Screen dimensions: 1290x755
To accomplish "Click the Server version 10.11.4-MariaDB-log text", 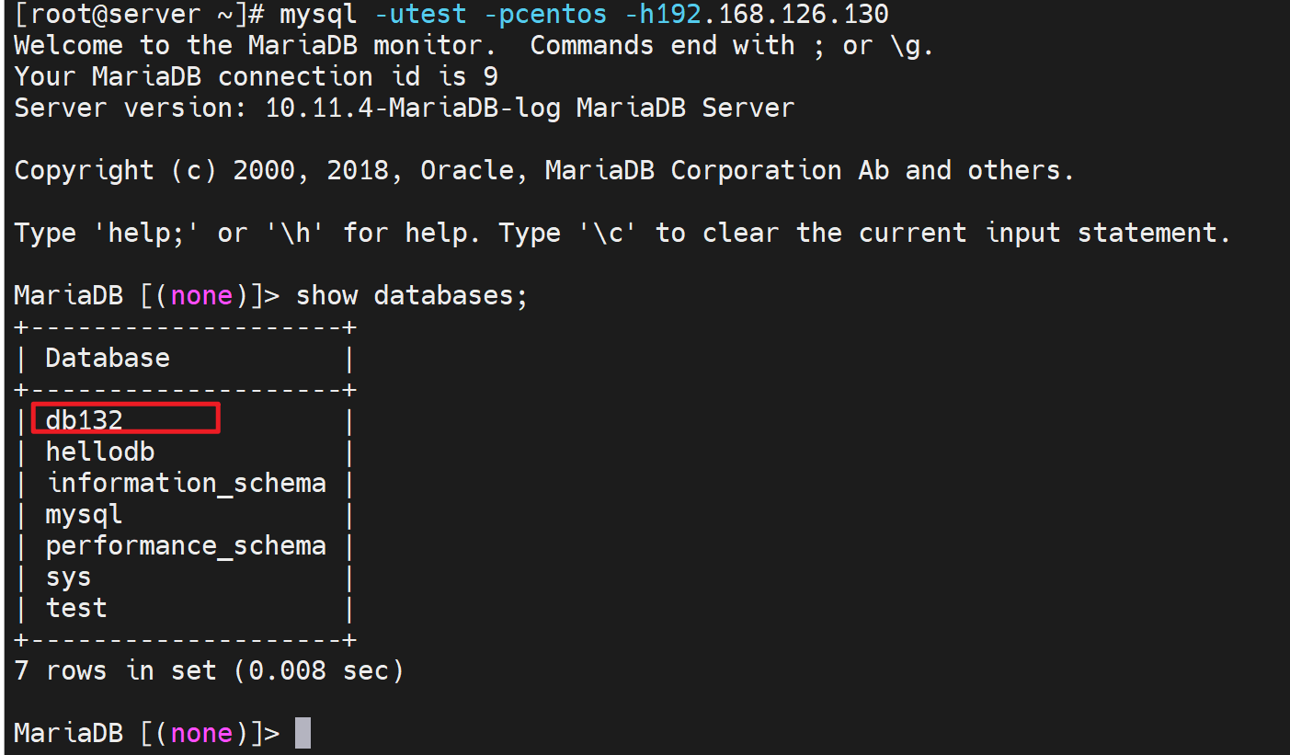I will click(405, 108).
